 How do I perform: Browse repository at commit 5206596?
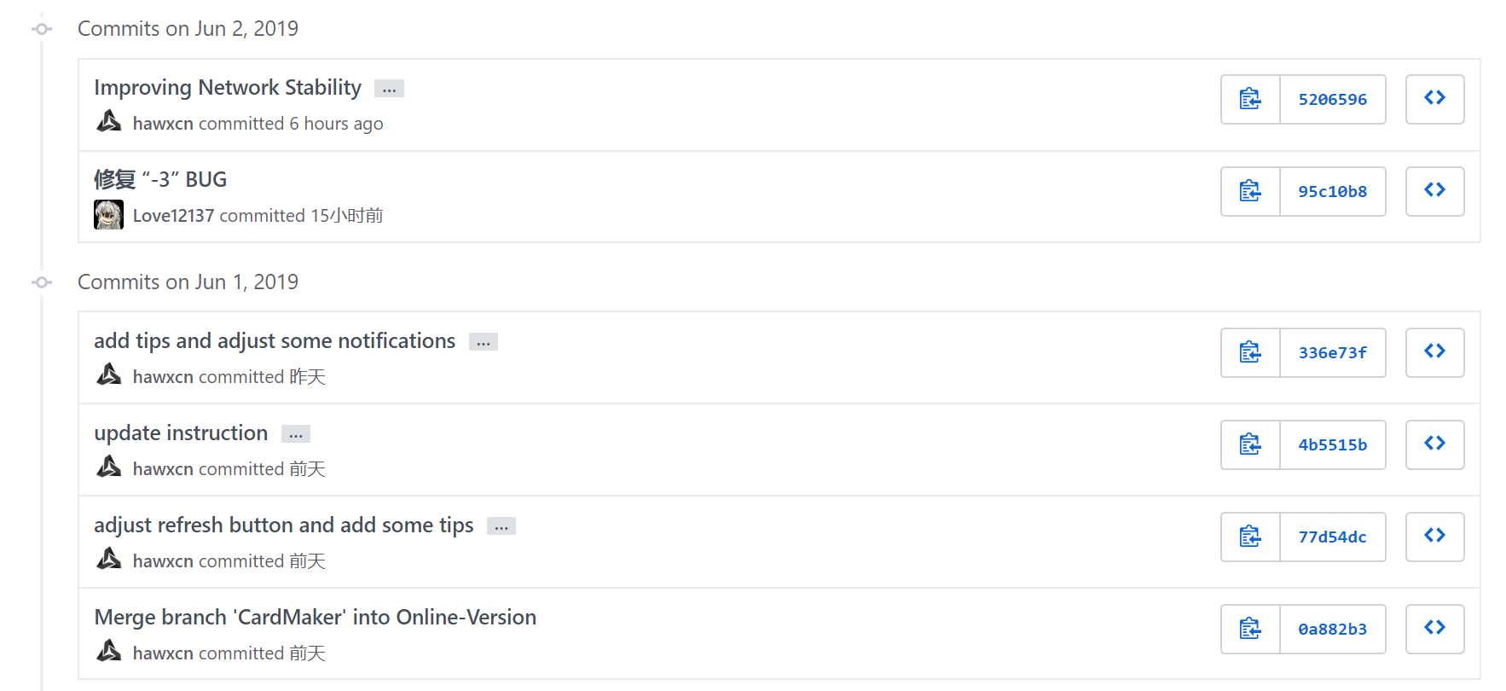tap(1434, 99)
